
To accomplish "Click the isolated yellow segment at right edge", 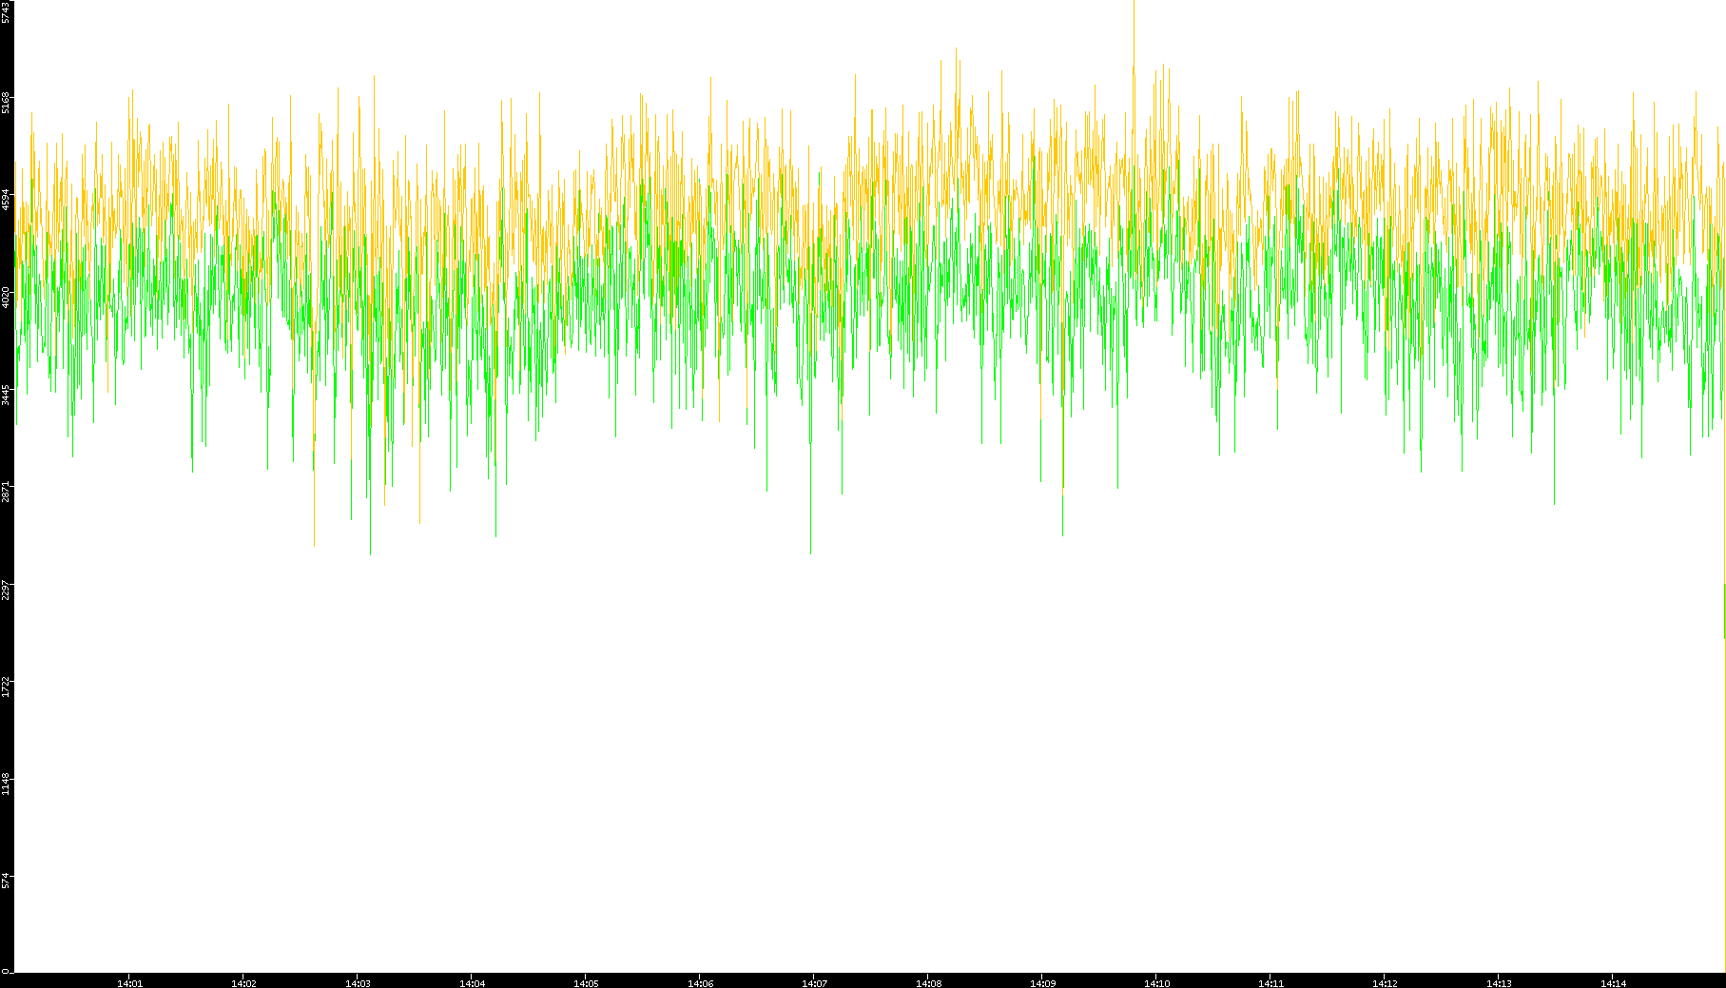I will 1724,610.
